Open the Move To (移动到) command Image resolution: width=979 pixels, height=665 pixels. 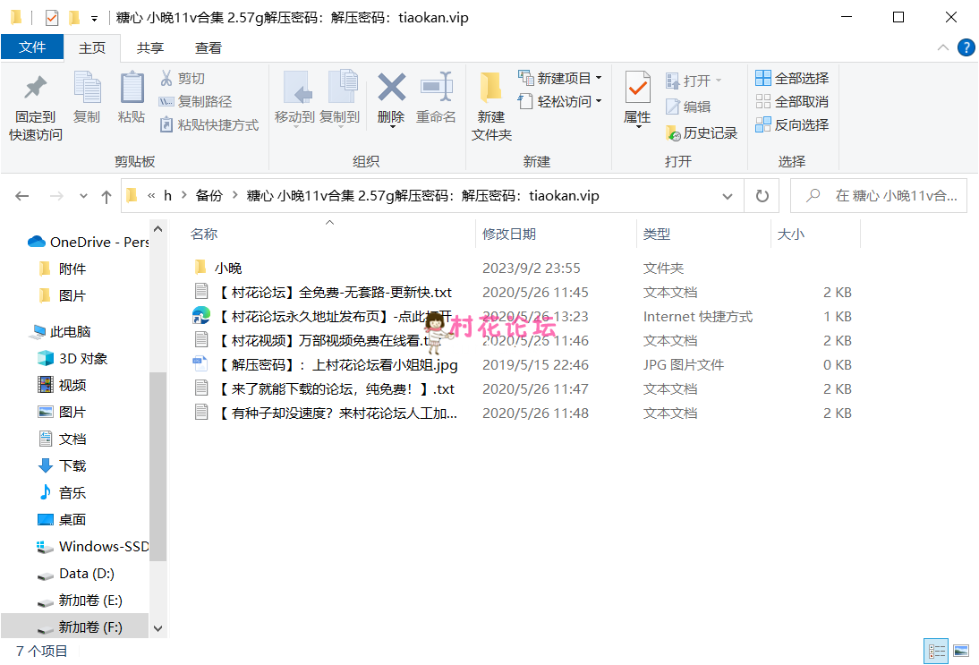point(294,98)
